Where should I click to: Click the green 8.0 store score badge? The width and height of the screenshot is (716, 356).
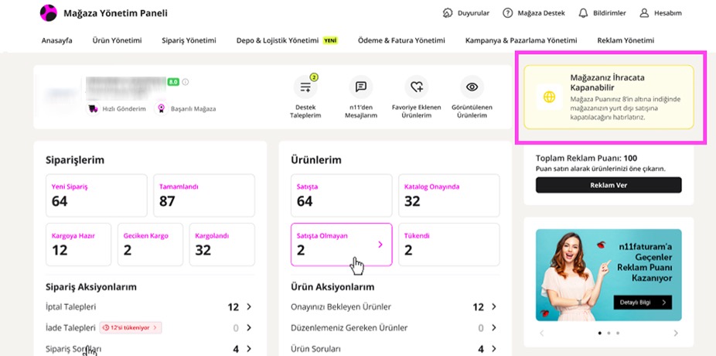(173, 82)
